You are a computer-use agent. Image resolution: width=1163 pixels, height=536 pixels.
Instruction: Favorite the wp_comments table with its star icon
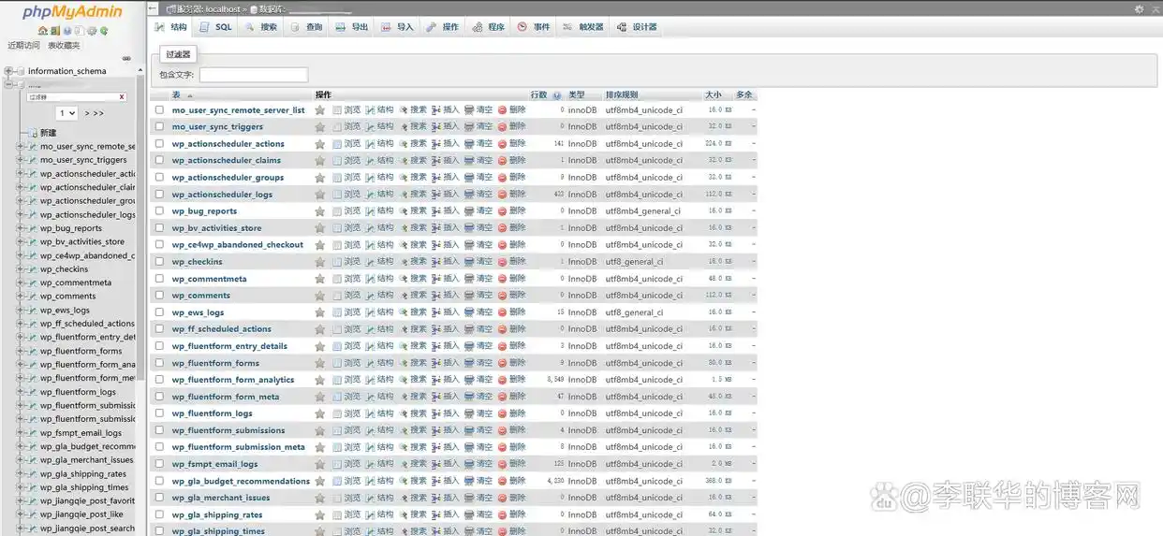coord(320,296)
